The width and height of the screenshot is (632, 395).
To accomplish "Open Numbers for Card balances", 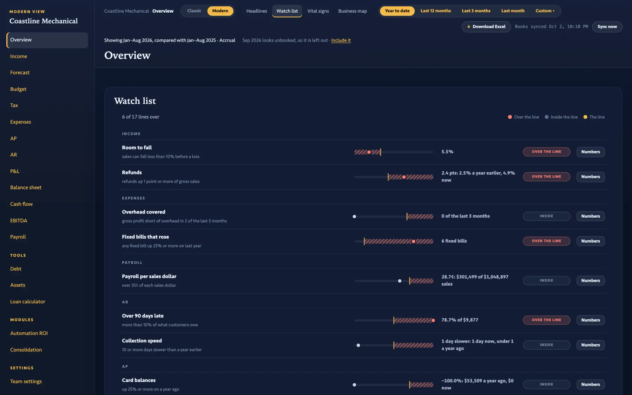I will coord(591,384).
